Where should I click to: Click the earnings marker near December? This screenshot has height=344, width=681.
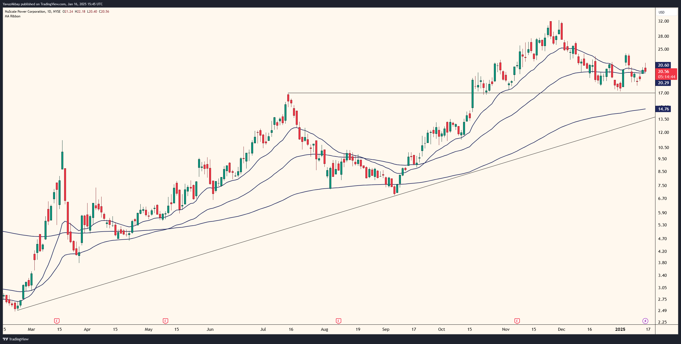tap(517, 321)
